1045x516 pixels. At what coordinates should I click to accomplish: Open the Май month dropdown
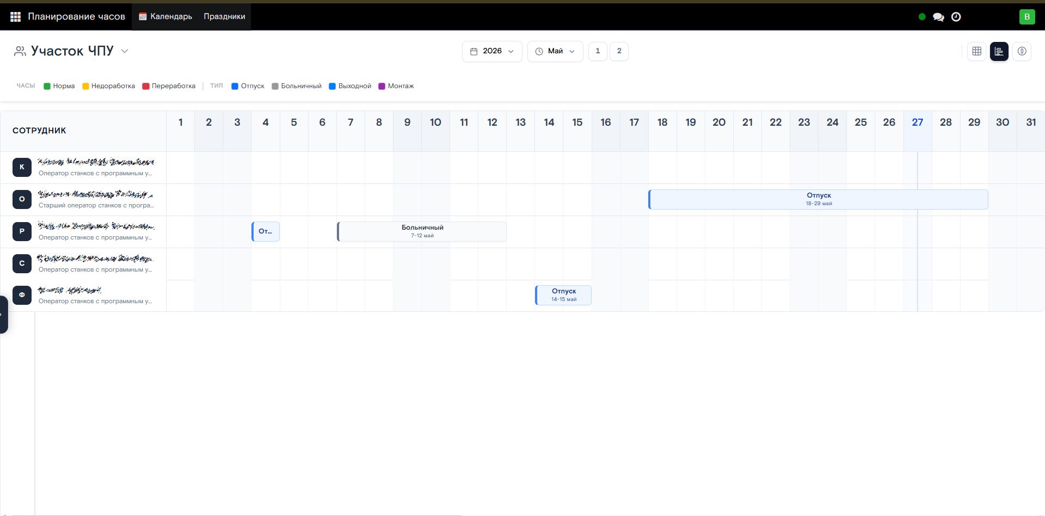tap(555, 51)
